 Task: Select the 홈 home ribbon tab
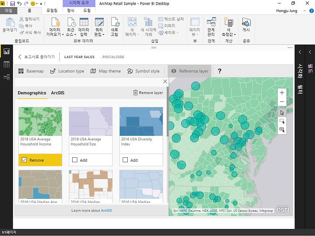pyautogui.click(x=30, y=10)
